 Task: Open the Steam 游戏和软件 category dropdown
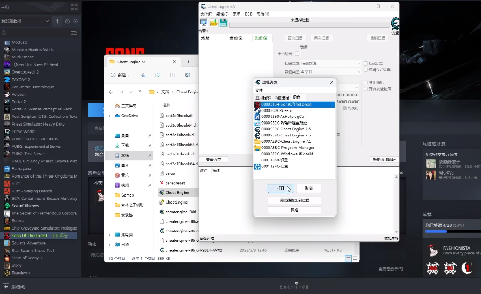tap(25, 21)
